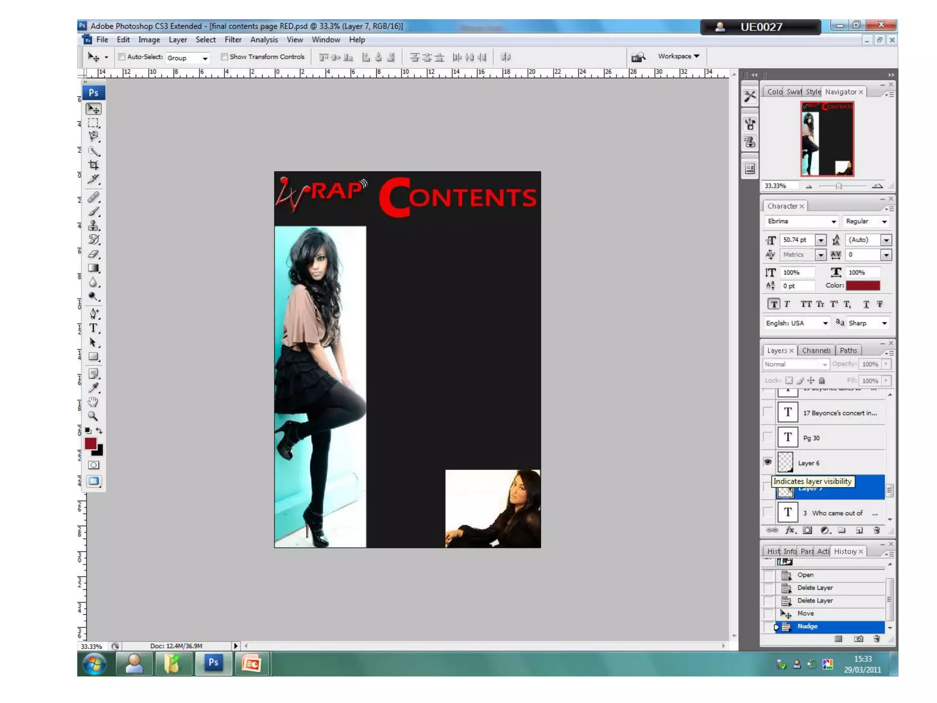The image size is (937, 703).
Task: Click Create new layer icon
Action: point(859,530)
